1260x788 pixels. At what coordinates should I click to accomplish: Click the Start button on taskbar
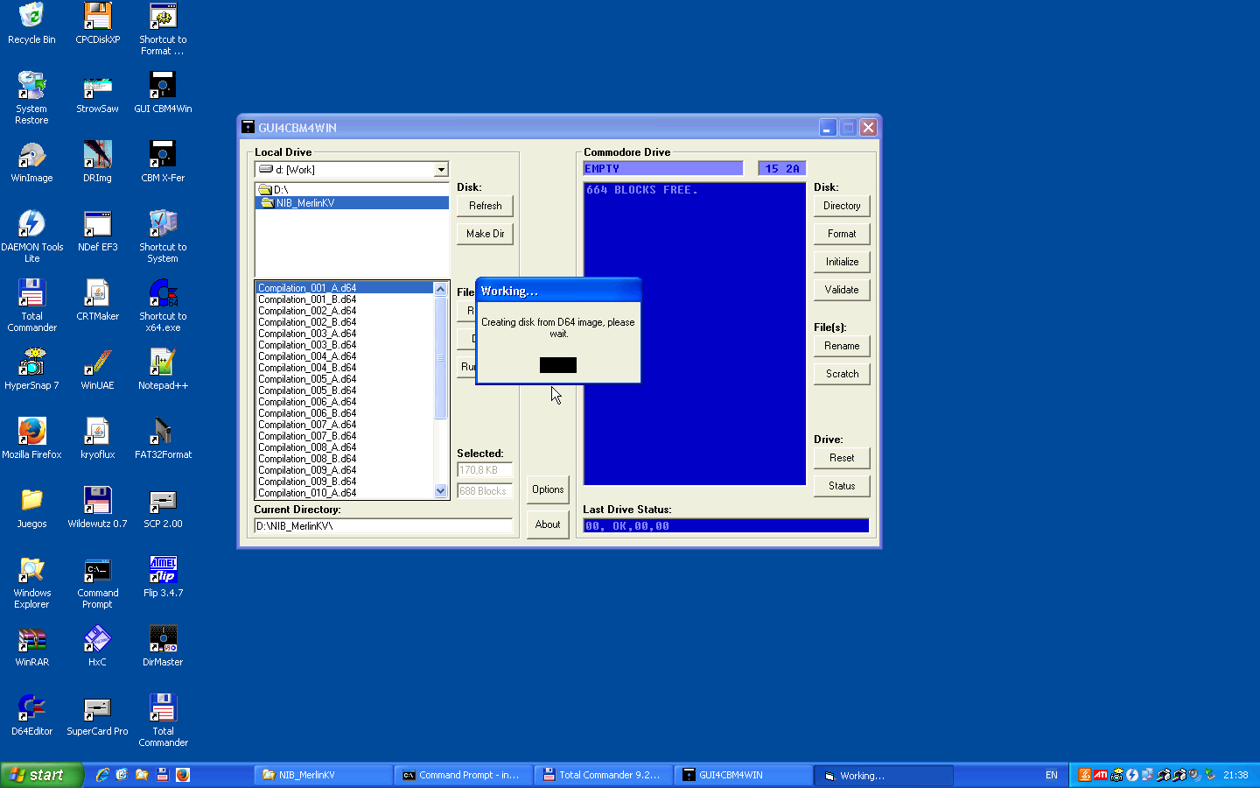pos(41,775)
